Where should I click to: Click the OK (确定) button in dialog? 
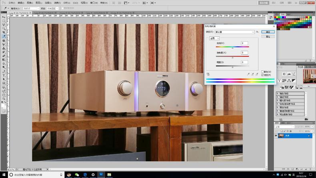coord(268,32)
